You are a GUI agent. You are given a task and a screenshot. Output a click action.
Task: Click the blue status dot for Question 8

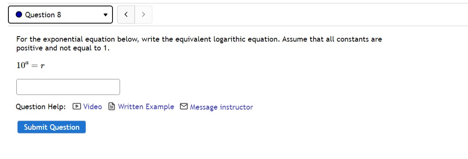pyautogui.click(x=19, y=15)
